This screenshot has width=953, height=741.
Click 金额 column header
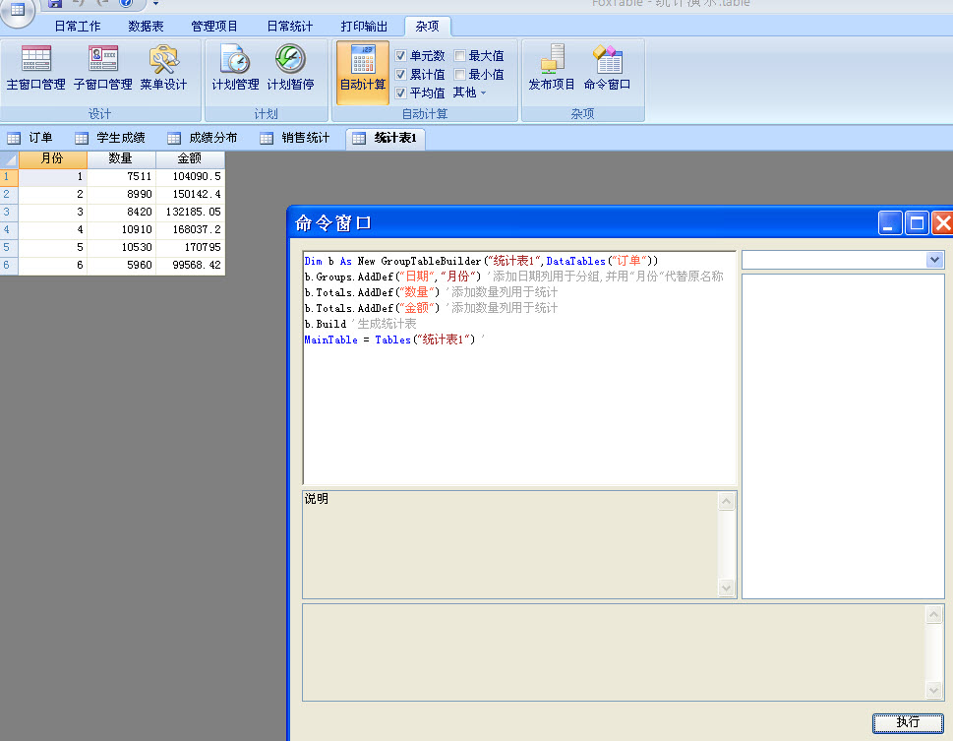coord(190,158)
